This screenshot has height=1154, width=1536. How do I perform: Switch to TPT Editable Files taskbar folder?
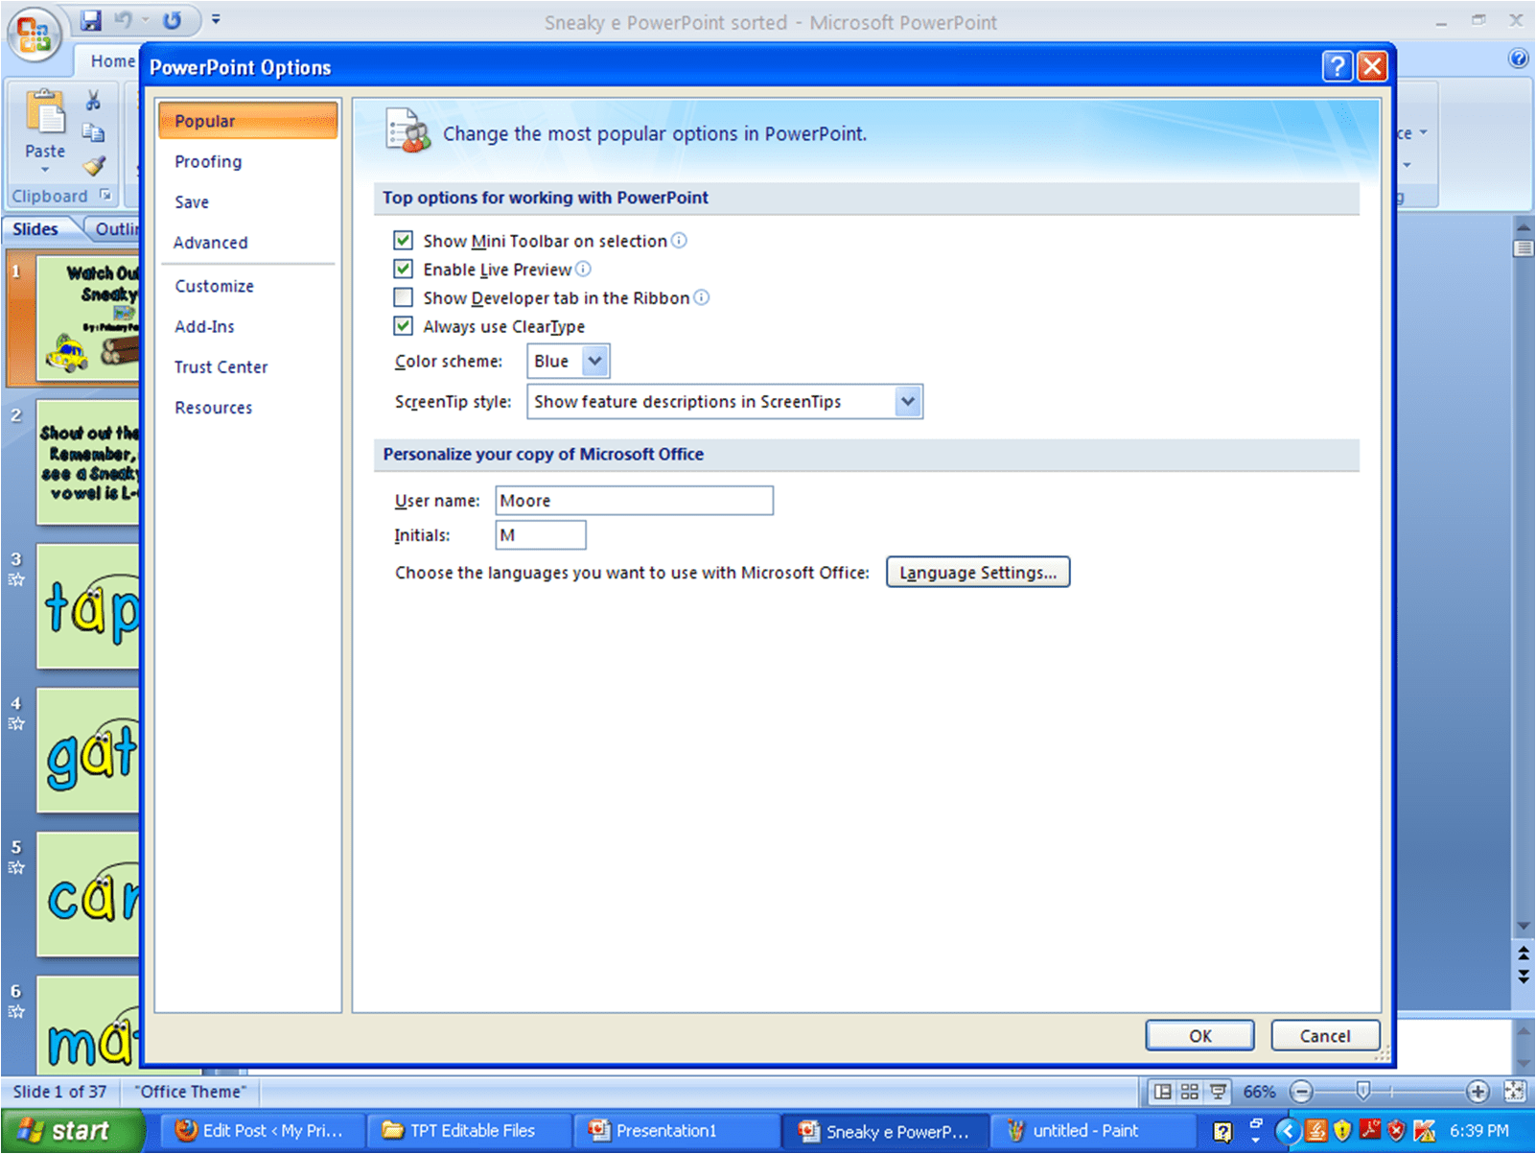(467, 1131)
